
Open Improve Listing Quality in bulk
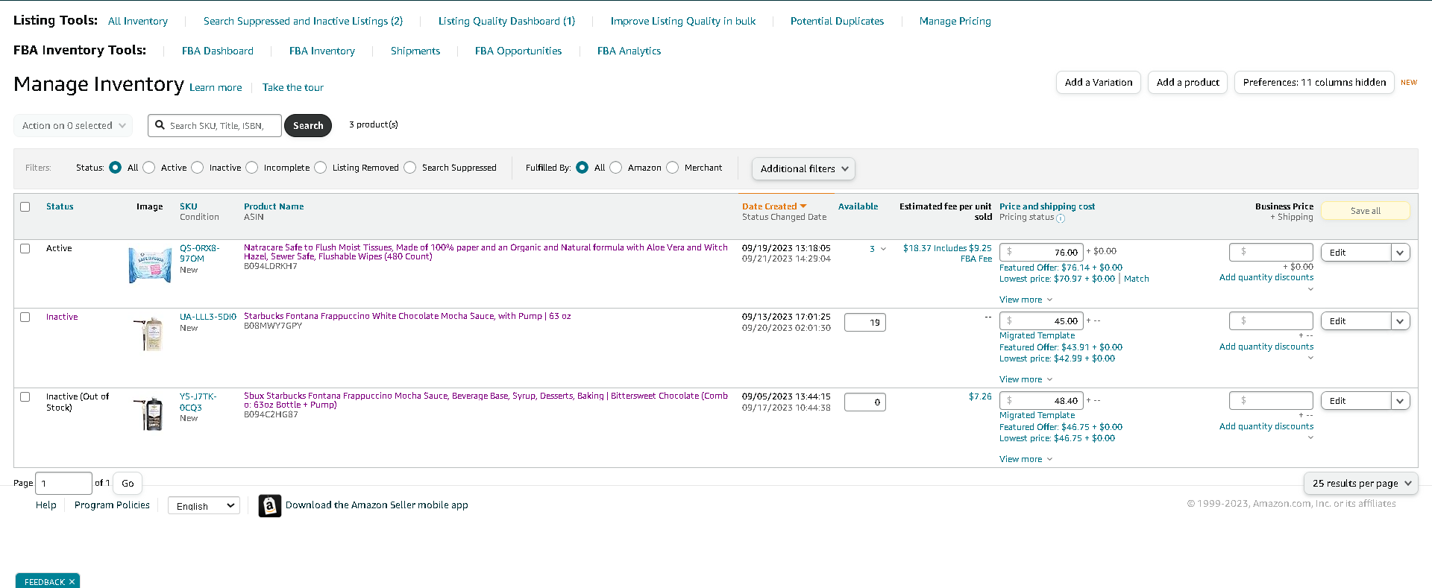(x=683, y=21)
